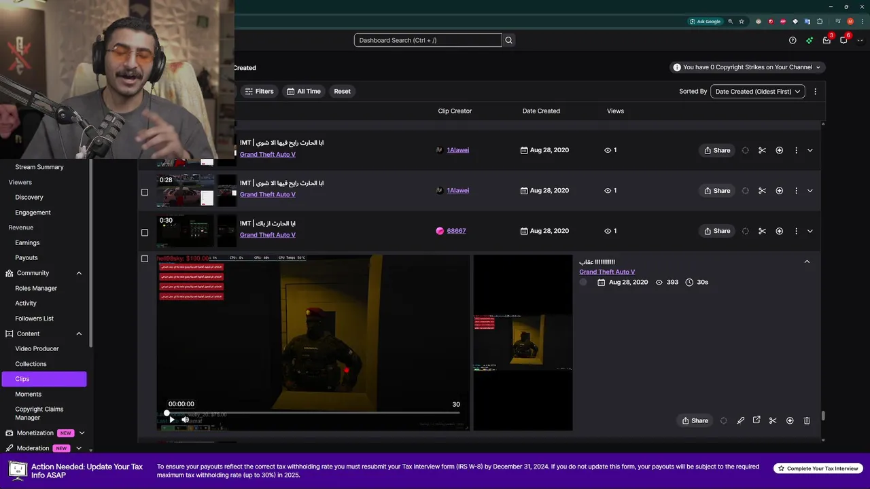The width and height of the screenshot is (870, 489).
Task: Click the green sparkle icon in the top bar
Action: point(810,40)
